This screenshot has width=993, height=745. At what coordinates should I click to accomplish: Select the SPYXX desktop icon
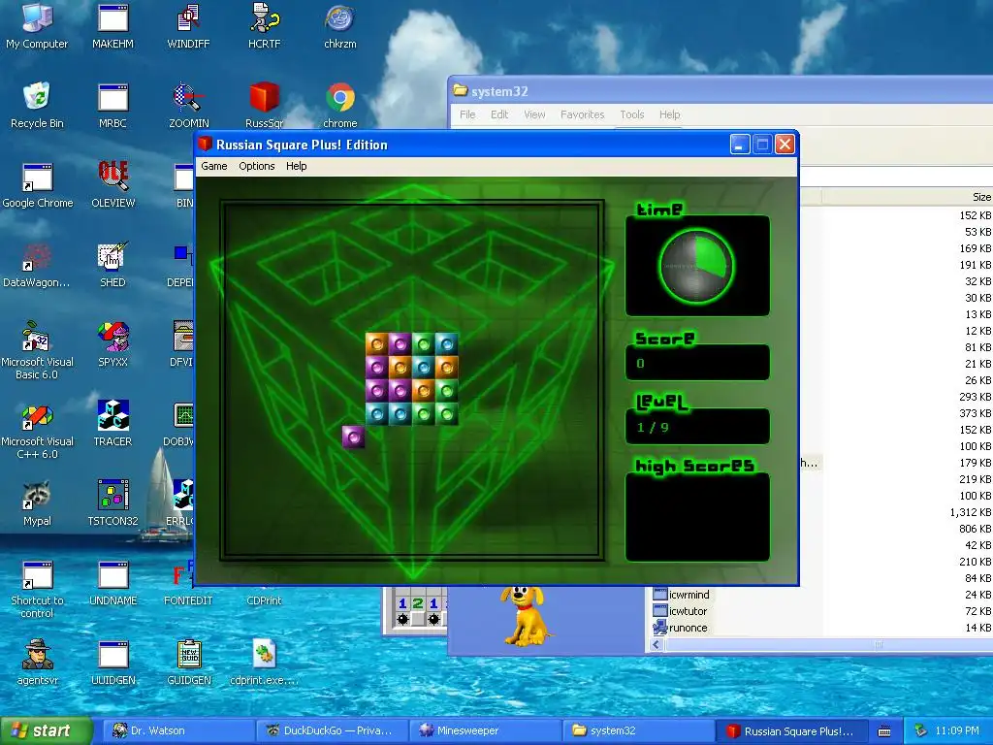click(112, 344)
